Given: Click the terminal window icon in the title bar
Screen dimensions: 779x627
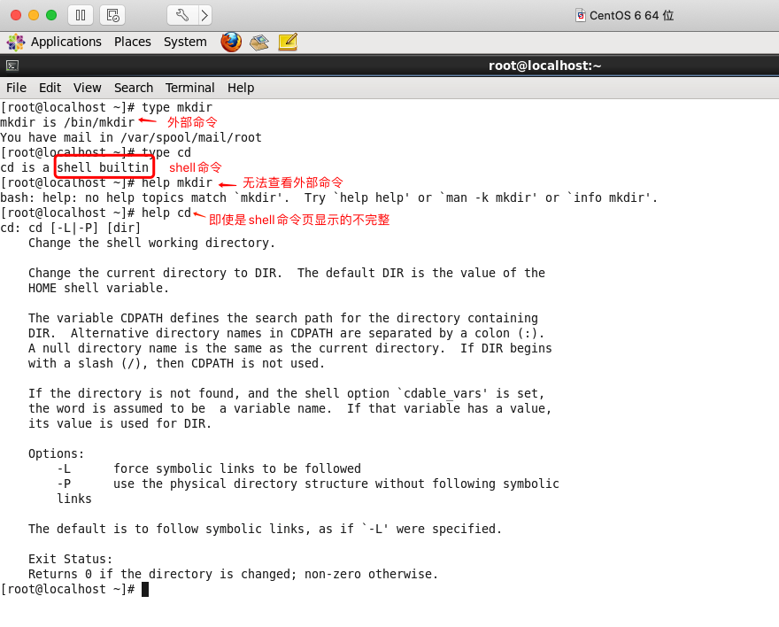Looking at the screenshot, I should (12, 66).
